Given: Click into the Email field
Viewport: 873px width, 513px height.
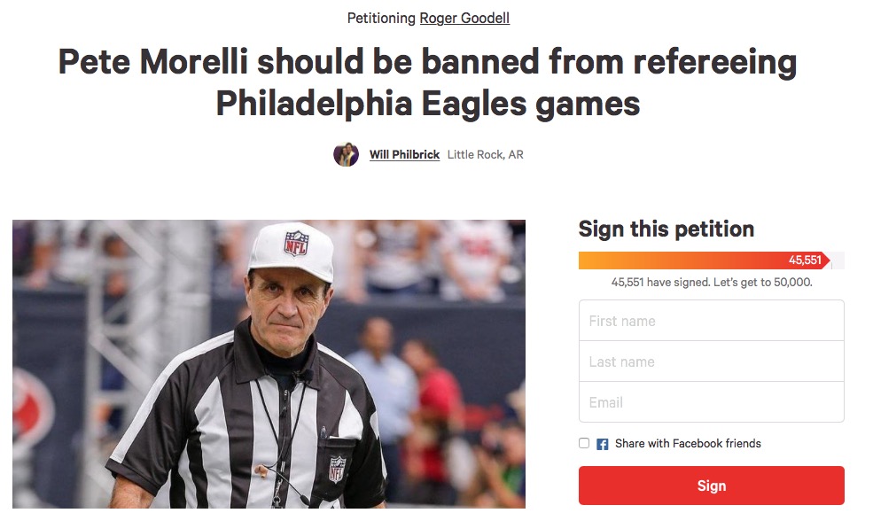Looking at the screenshot, I should [711, 402].
